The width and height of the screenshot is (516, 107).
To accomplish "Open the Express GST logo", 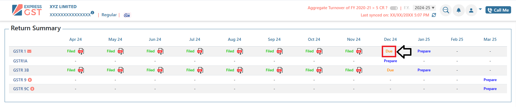I will (27, 10).
